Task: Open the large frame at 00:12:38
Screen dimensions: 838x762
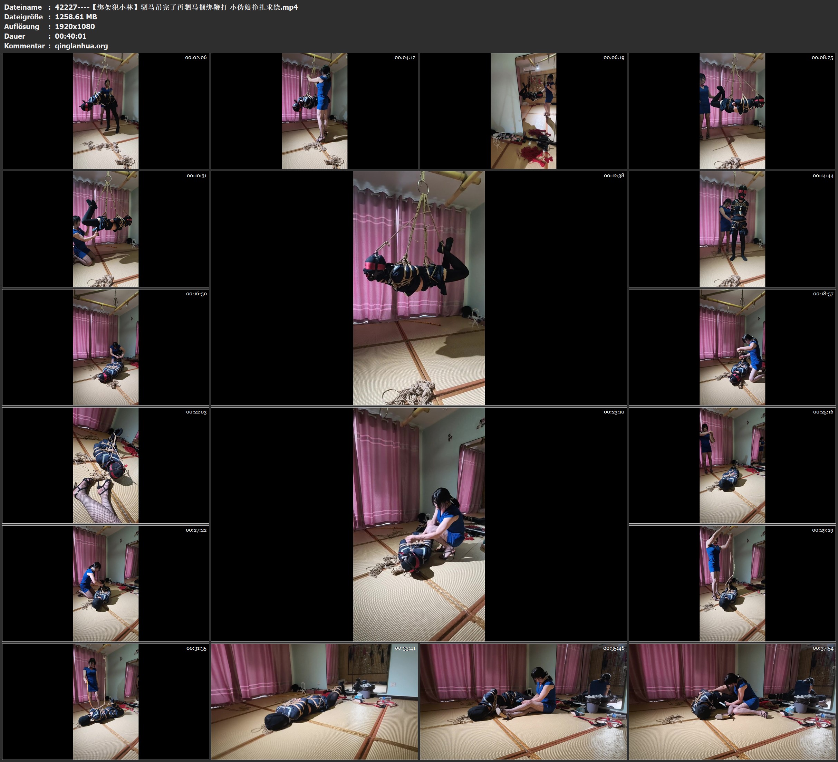Action: [x=418, y=288]
